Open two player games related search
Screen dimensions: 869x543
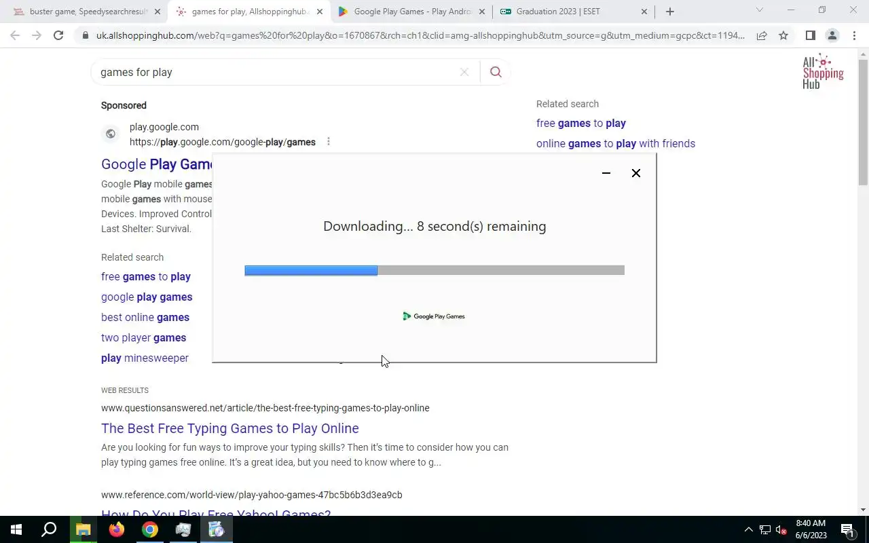tap(143, 337)
